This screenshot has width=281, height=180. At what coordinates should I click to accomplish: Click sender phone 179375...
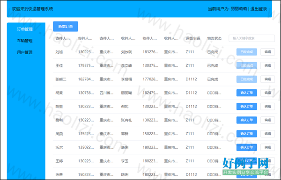coord(86,65)
